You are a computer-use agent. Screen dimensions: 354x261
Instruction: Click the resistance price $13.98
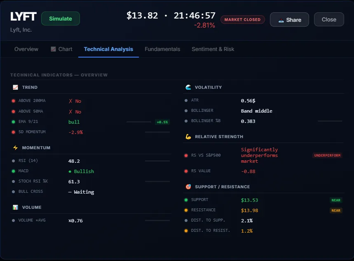point(249,210)
